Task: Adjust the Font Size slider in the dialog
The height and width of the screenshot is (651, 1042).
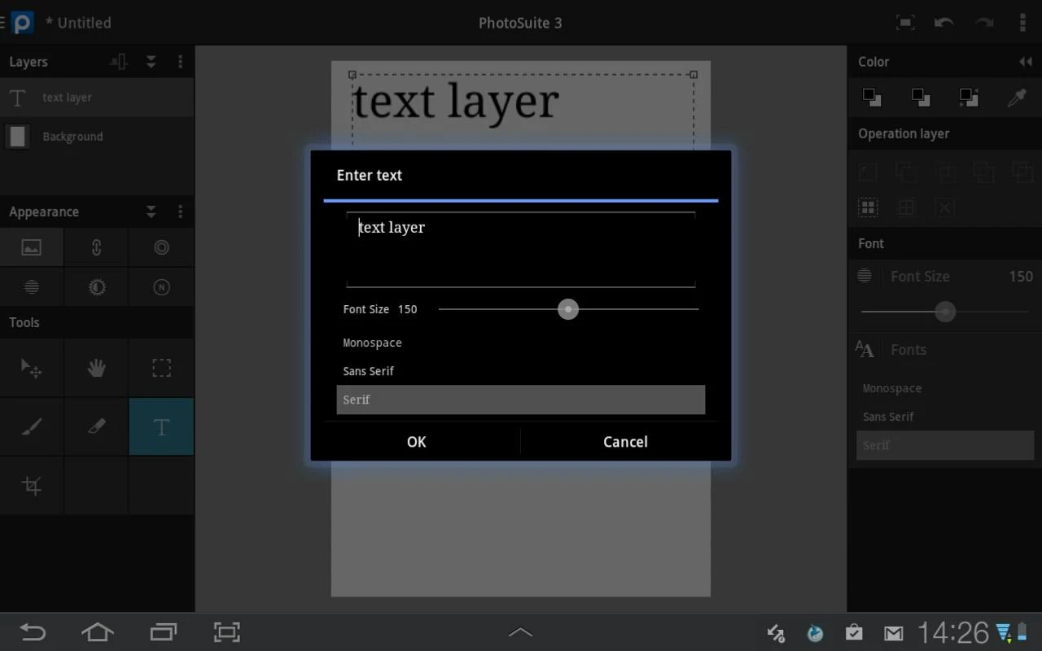Action: (568, 309)
